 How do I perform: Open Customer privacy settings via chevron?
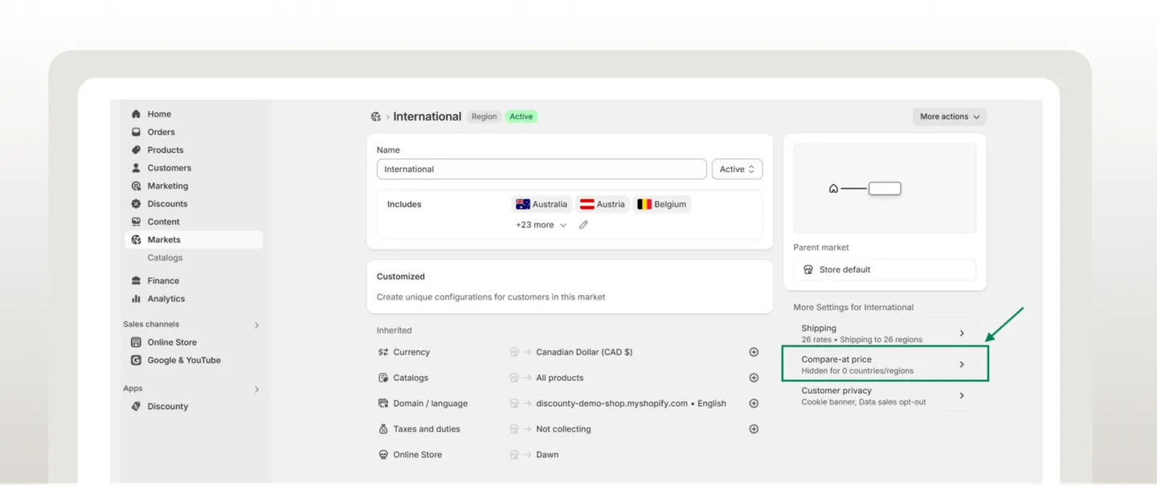tap(962, 395)
